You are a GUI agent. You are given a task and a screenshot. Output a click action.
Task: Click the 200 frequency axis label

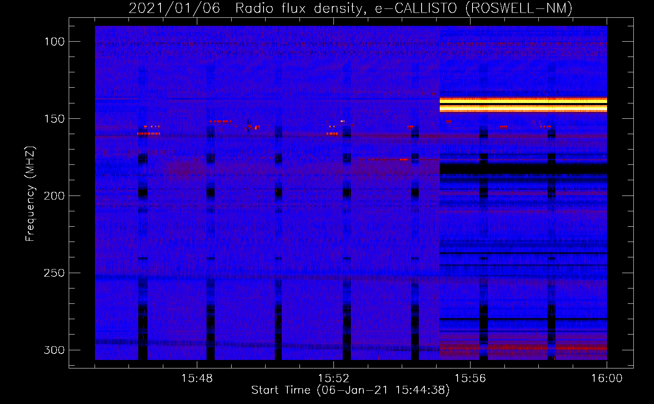(x=54, y=196)
